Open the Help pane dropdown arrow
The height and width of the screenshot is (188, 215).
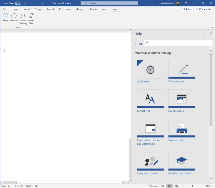[203, 33]
